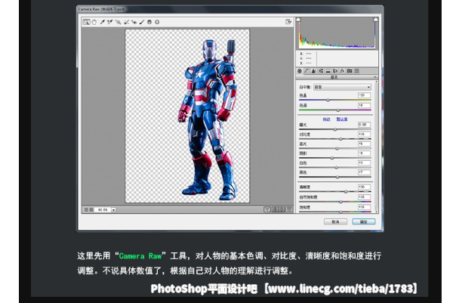Click the 自然饱和度 vibrance value field
Viewport: 459px width, 303px height.
pyautogui.click(x=364, y=197)
